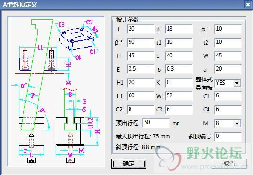Click the B value field showing 18
Screen dimensions: 253x175
[179, 29]
